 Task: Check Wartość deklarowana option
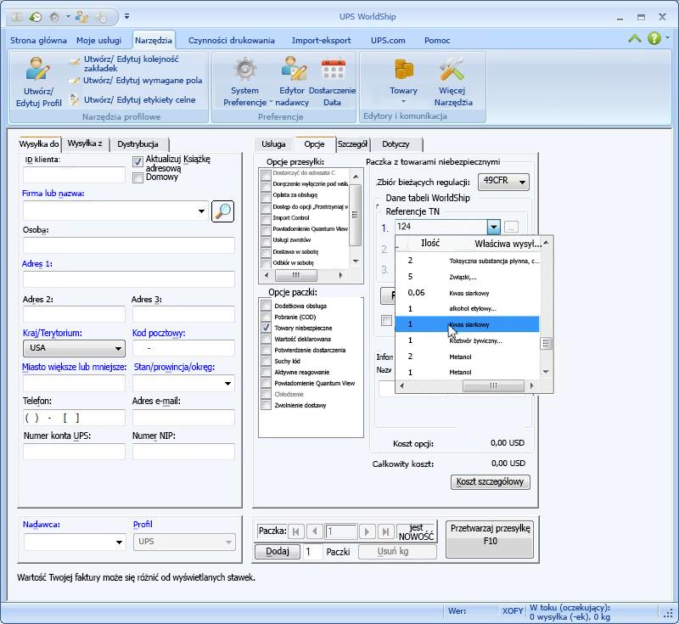click(267, 339)
